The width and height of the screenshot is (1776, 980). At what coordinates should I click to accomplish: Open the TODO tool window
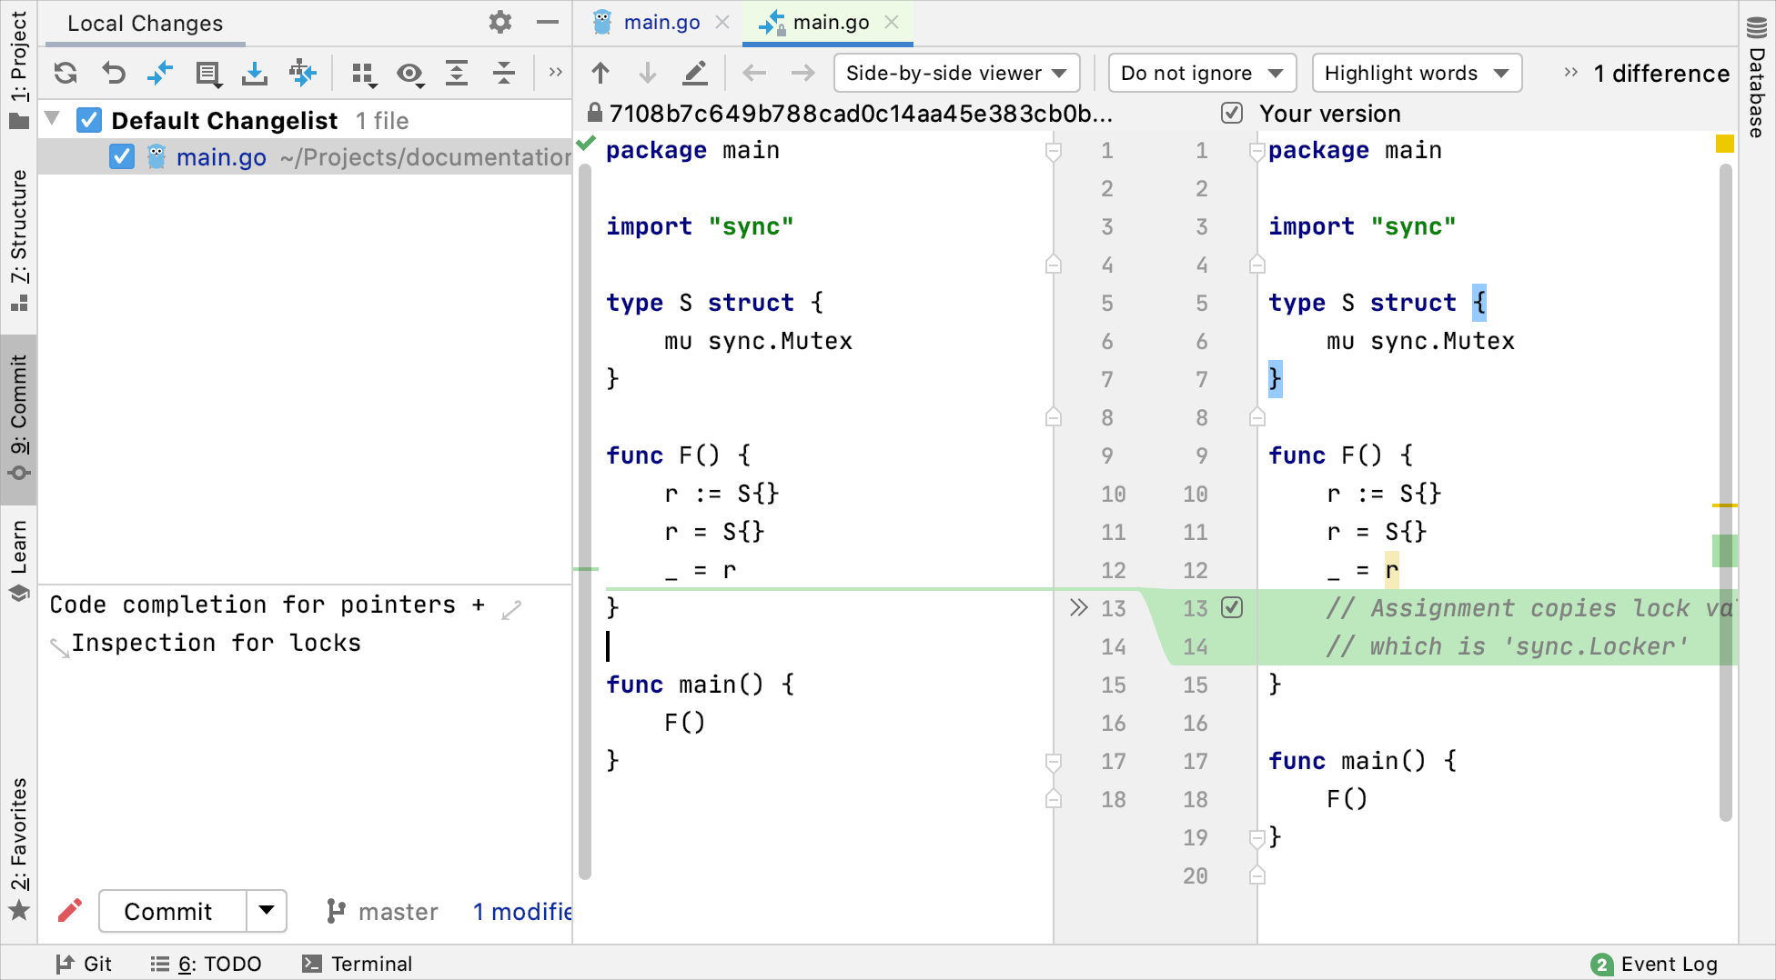click(207, 964)
